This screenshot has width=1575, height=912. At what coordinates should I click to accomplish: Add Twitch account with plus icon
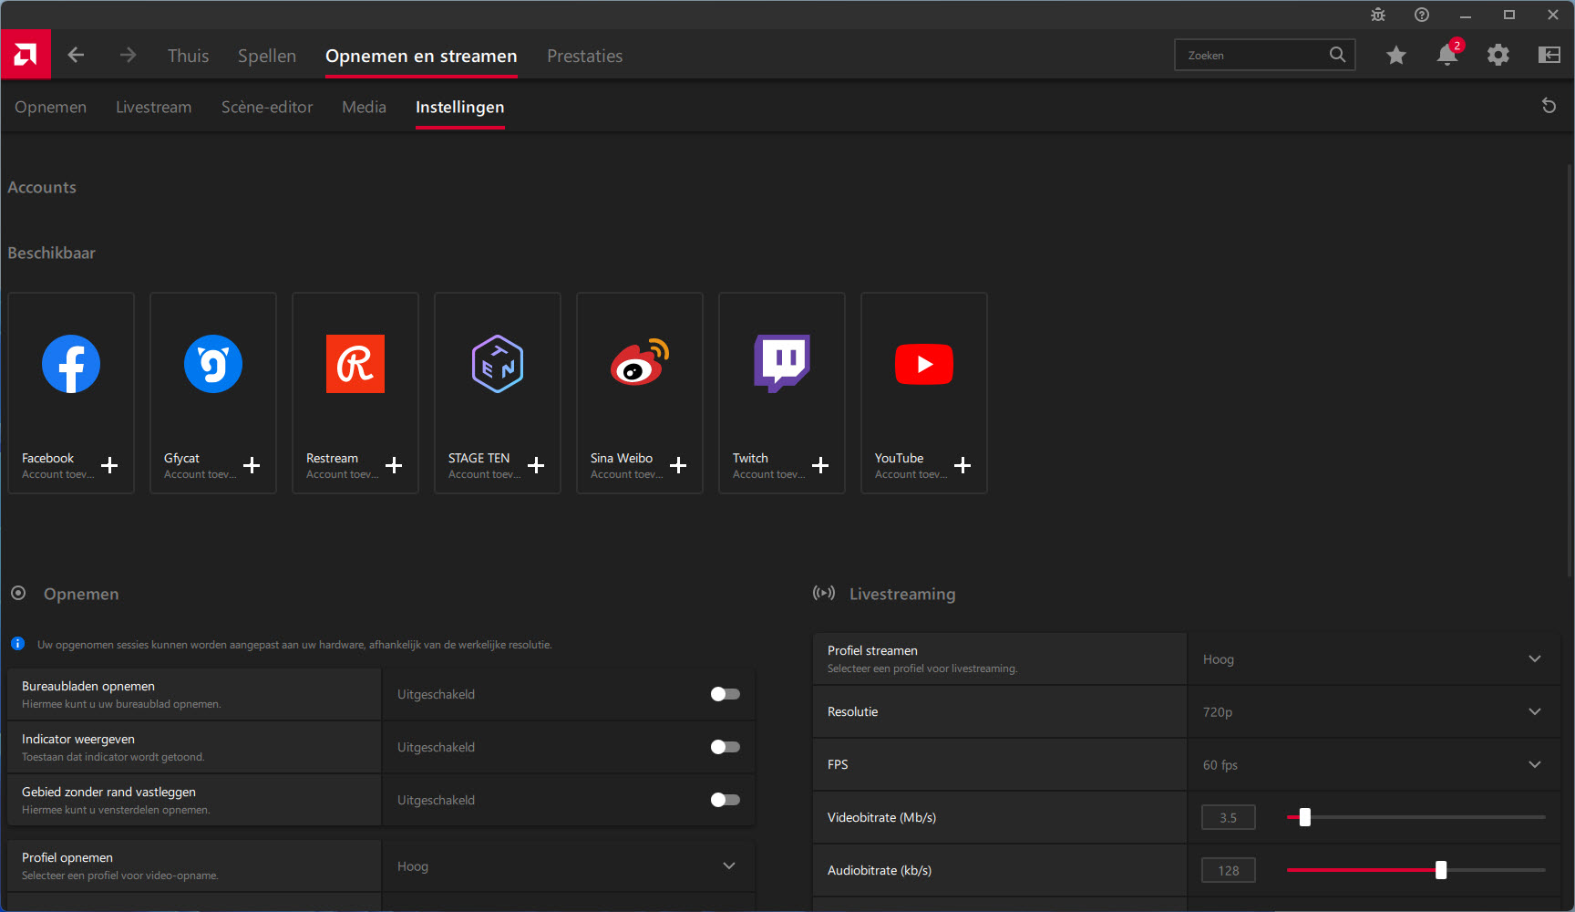pos(820,465)
